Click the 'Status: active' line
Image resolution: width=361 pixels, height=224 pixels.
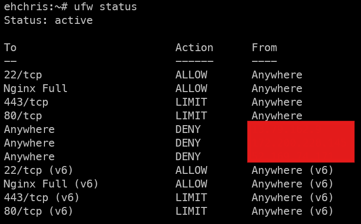pyautogui.click(x=48, y=20)
